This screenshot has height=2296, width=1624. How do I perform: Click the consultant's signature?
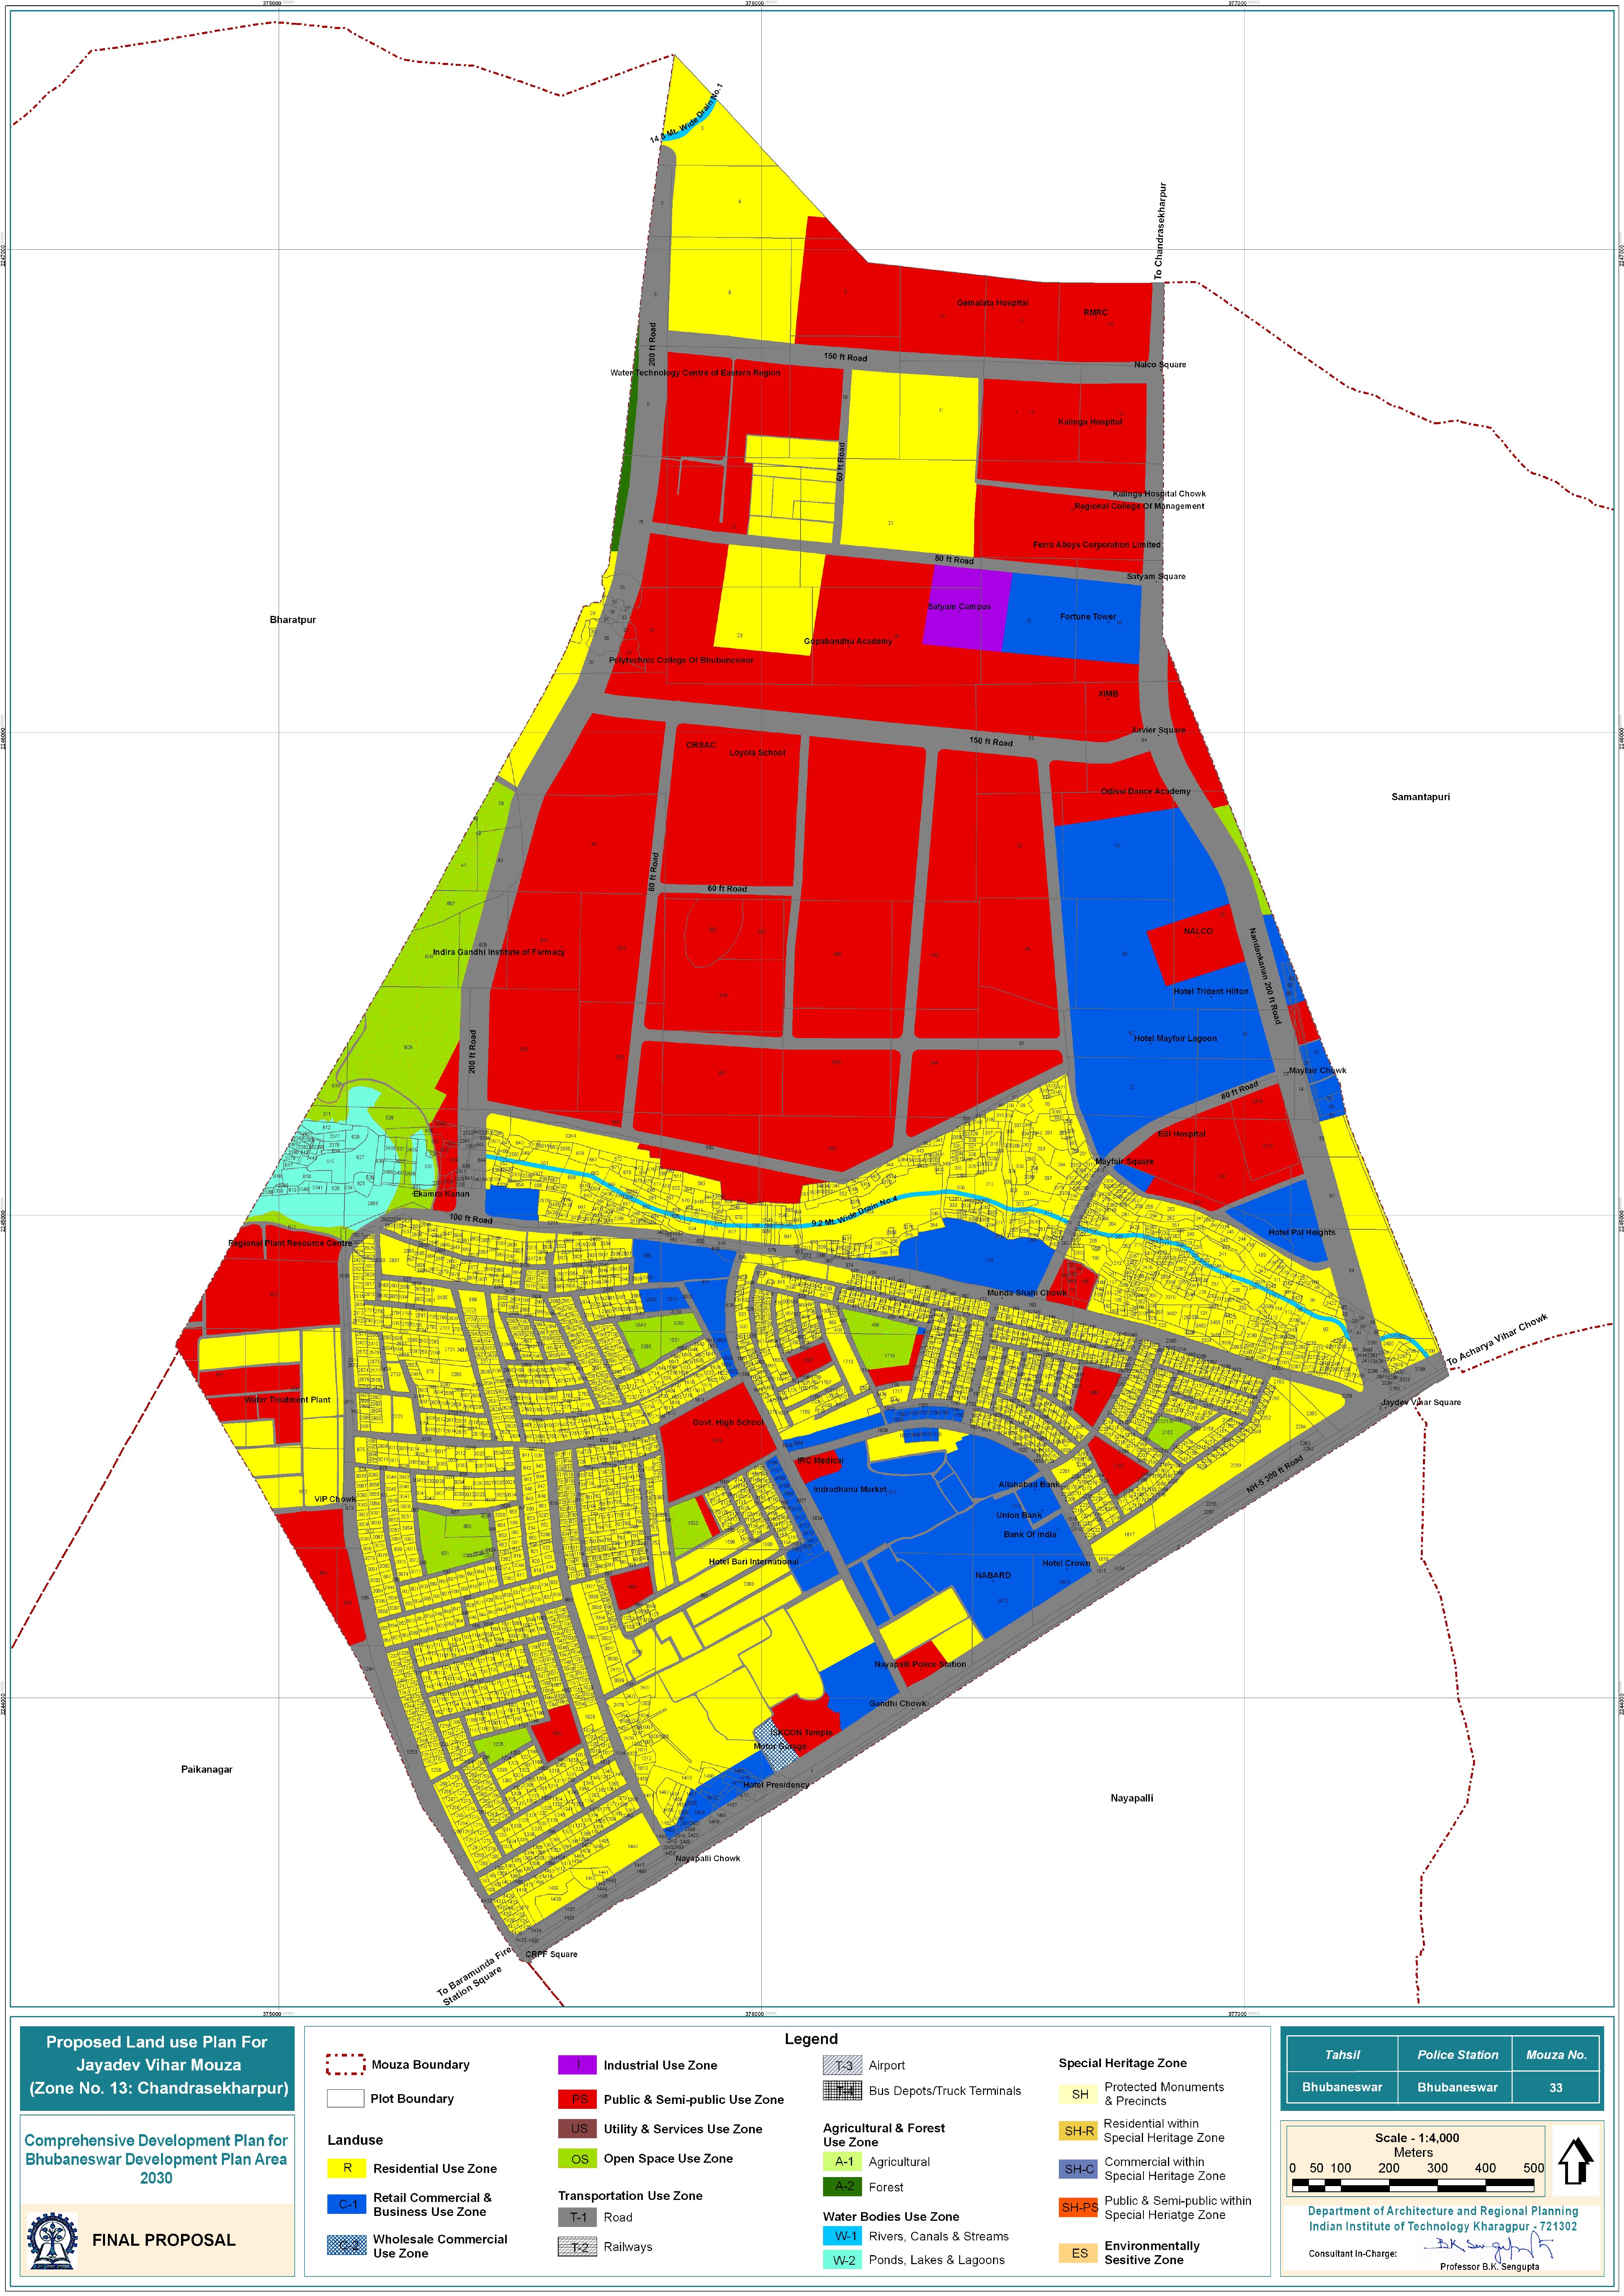coord(1490,2246)
